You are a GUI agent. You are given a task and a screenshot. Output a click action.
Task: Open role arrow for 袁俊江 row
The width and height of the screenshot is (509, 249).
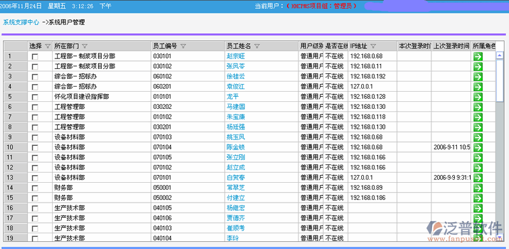478,87
